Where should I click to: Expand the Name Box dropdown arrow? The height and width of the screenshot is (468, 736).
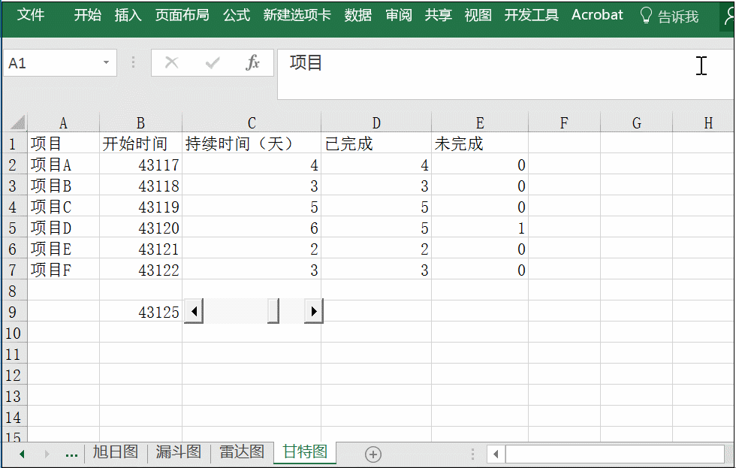click(107, 63)
